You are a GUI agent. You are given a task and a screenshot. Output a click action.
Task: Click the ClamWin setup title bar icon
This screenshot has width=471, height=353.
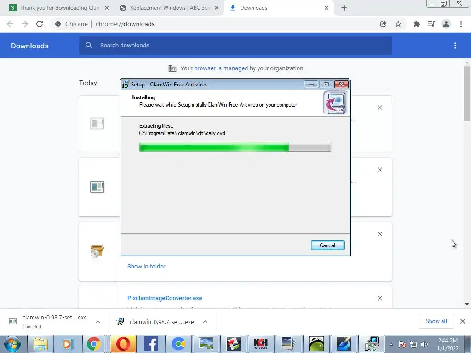[x=126, y=85]
